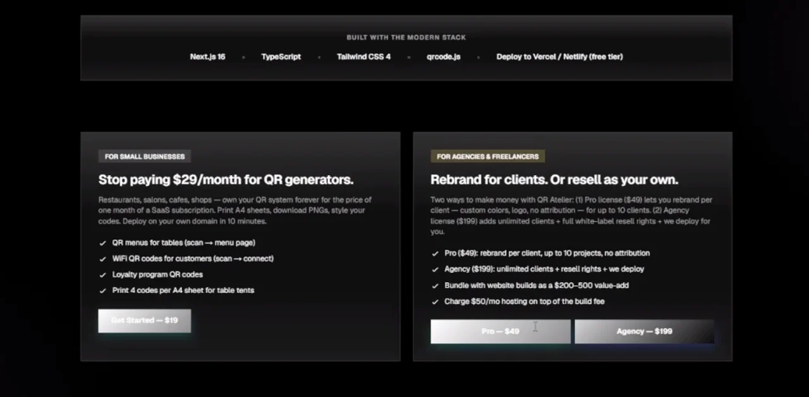Click checkmark beside Print 4 codes item
The image size is (809, 397).
pyautogui.click(x=103, y=291)
